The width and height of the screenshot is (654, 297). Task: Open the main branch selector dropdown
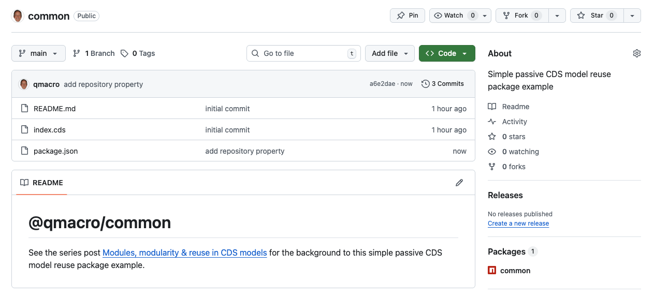(x=38, y=53)
